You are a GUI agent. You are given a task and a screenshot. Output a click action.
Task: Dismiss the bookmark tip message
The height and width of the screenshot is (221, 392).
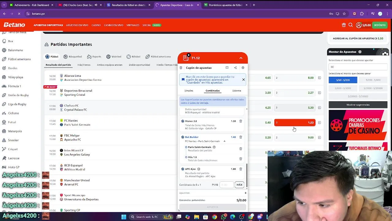coord(243,80)
